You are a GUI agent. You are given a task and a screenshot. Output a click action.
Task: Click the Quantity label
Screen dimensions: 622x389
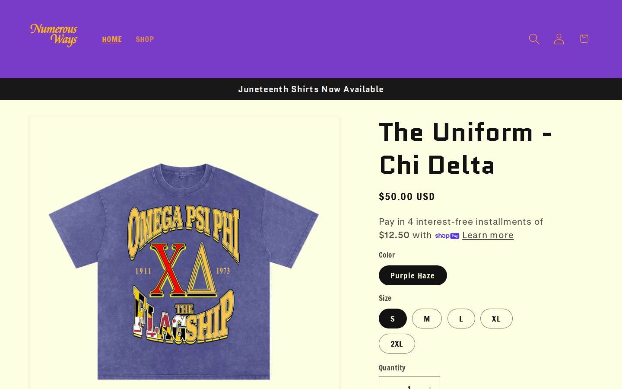tap(392, 367)
